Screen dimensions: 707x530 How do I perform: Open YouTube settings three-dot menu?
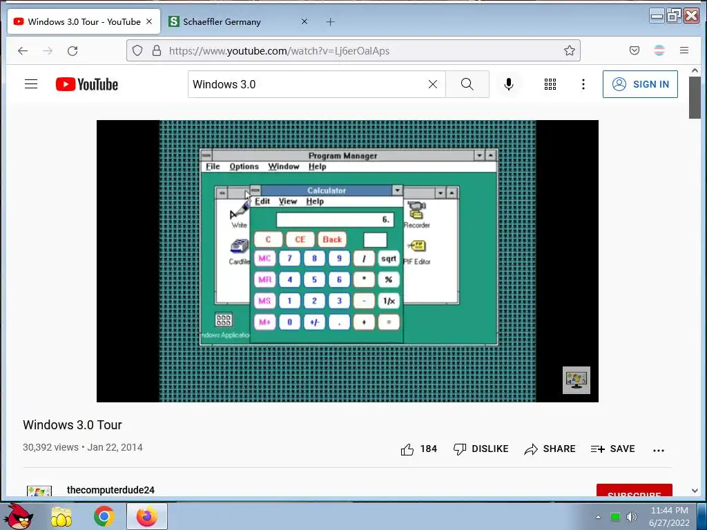pos(583,84)
